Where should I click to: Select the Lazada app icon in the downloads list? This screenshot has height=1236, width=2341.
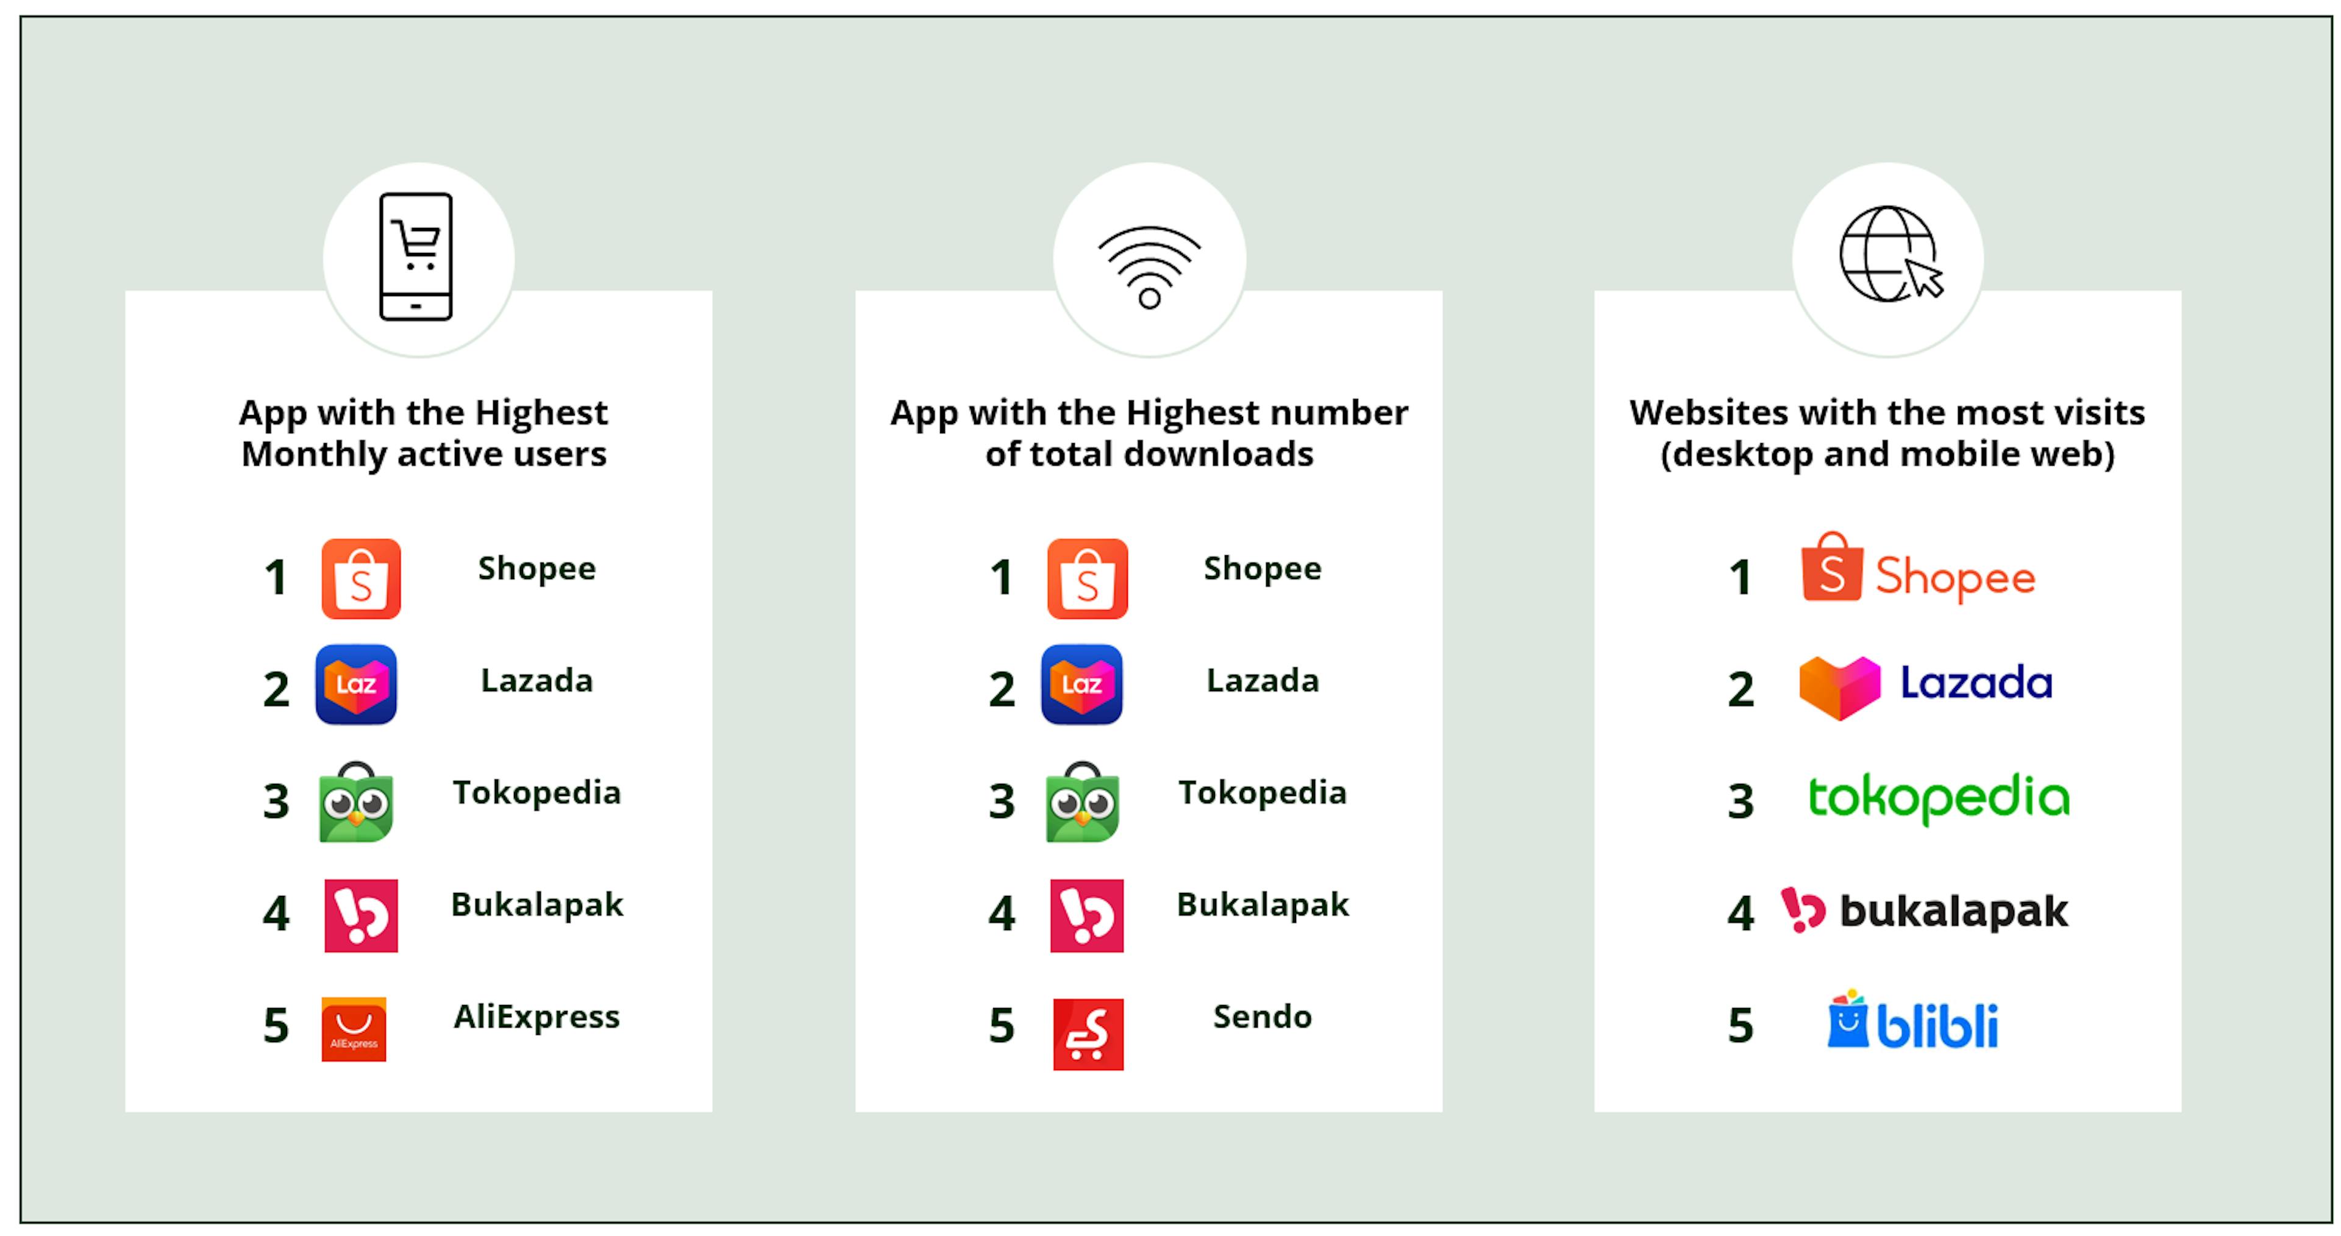coord(1081,684)
